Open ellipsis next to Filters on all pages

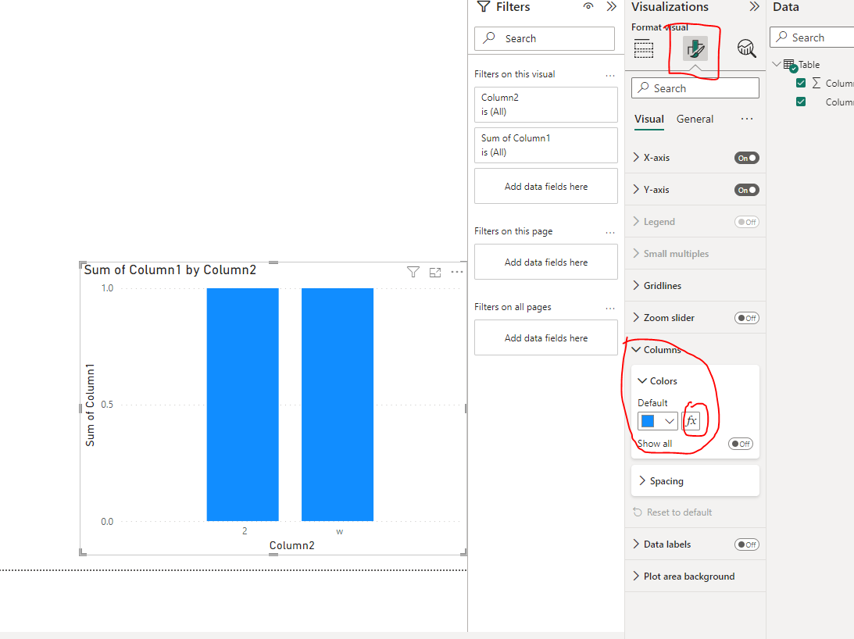610,309
